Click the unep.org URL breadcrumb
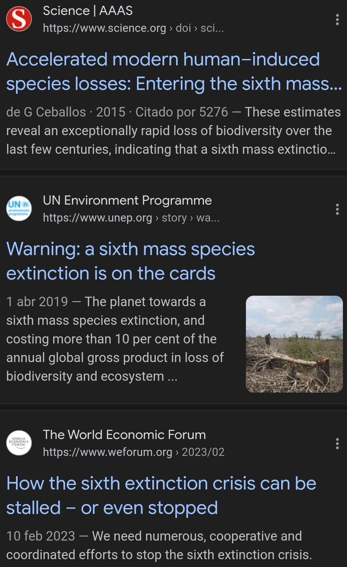 point(131,218)
